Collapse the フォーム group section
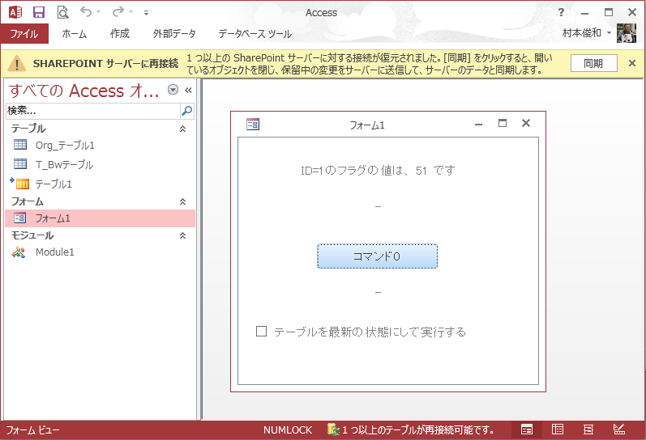 tap(182, 201)
